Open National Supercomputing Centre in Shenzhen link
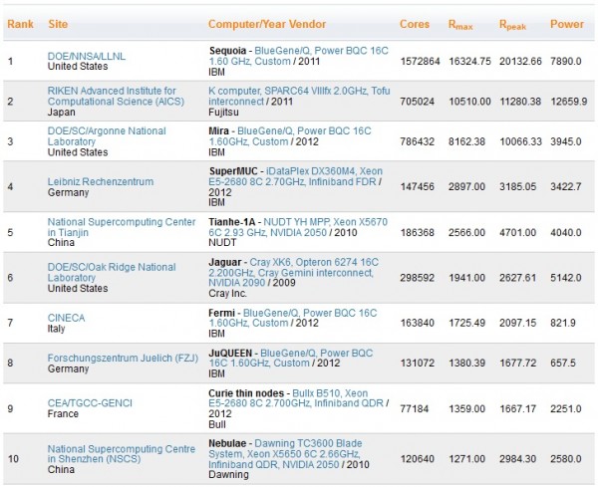Viewport: 598px width, 487px height. (122, 454)
